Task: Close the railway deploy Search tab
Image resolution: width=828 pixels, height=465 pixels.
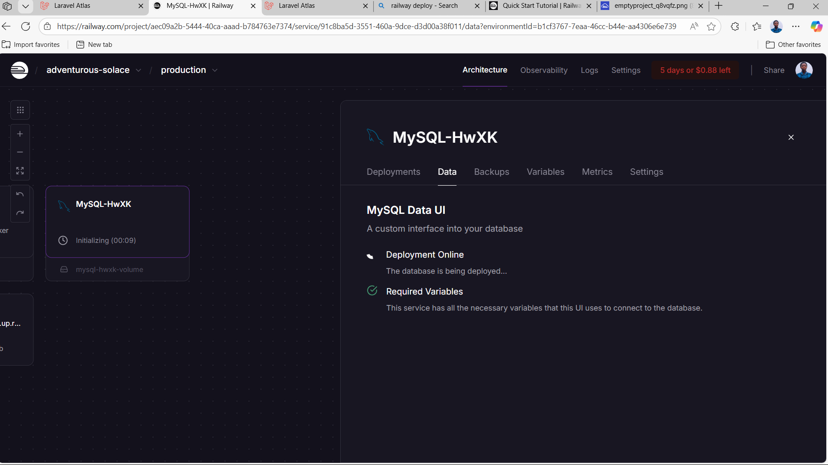Action: (x=477, y=6)
